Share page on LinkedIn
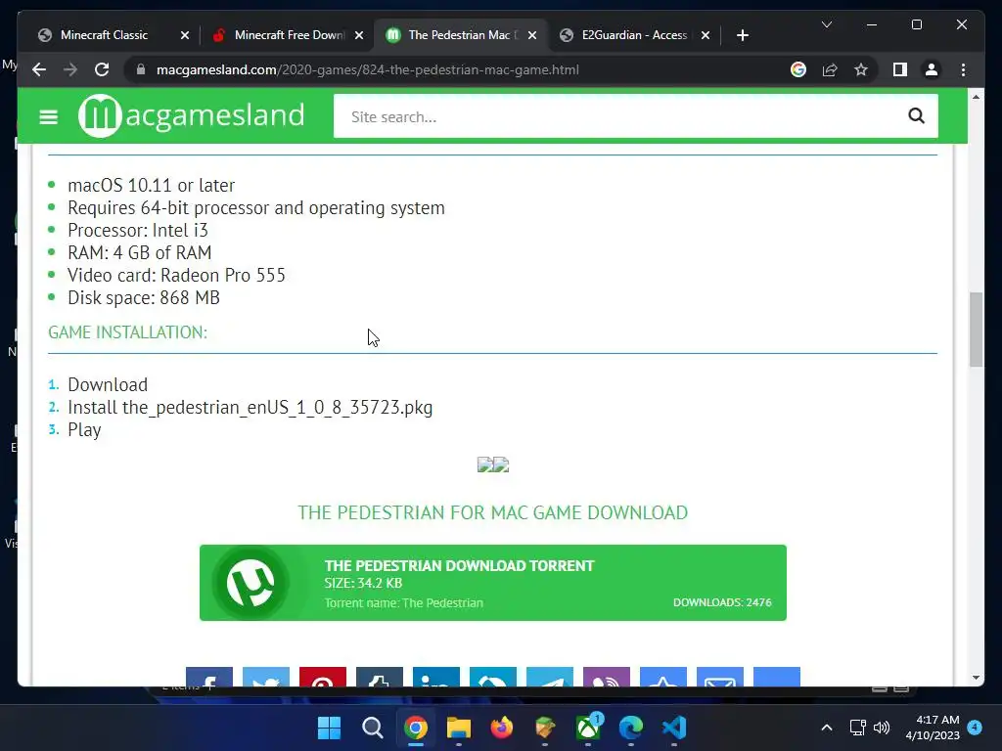The width and height of the screenshot is (1002, 751). pos(436,677)
